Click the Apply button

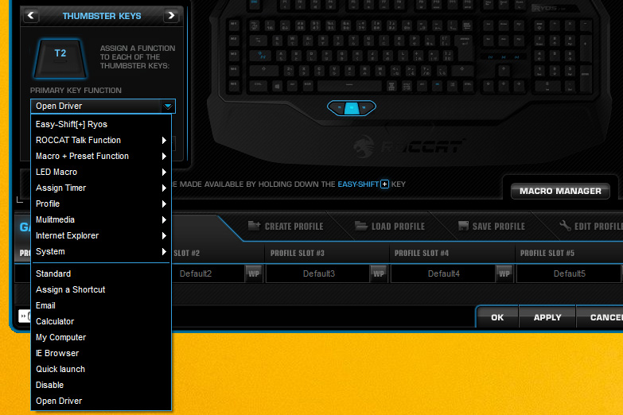click(x=547, y=317)
